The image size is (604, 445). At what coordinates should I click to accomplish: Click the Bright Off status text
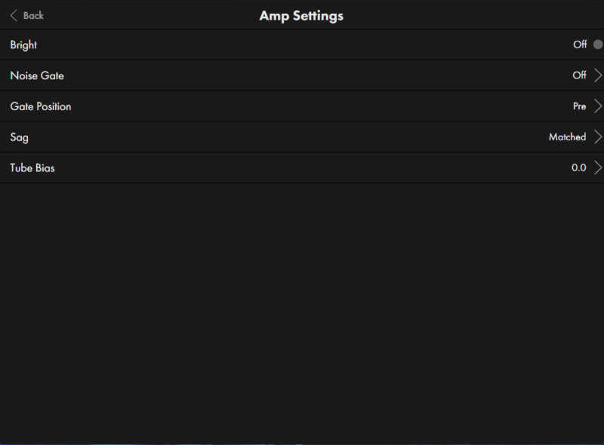(x=579, y=44)
